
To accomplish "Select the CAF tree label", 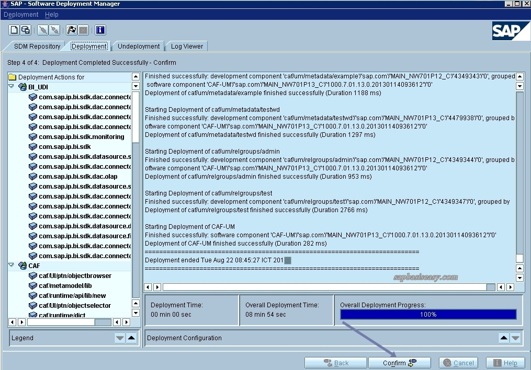I will (34, 266).
